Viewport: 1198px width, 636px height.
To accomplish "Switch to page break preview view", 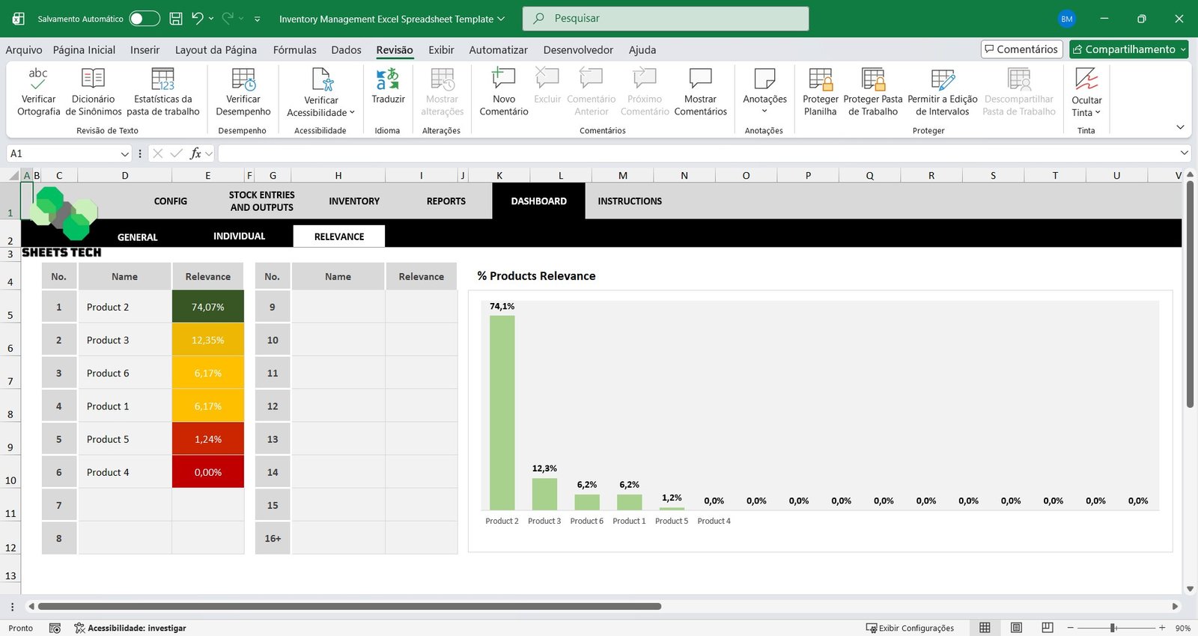I will click(x=1048, y=628).
